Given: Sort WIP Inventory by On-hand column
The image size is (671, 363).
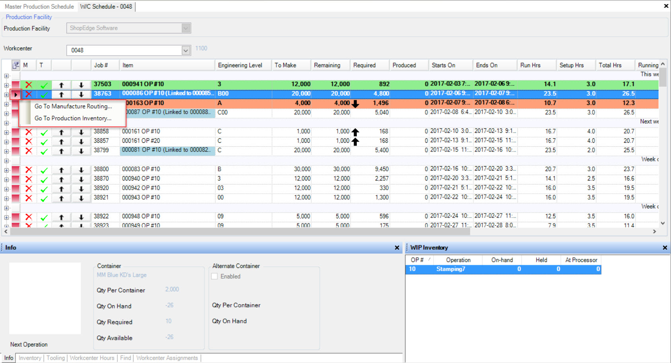Looking at the screenshot, I should click(x=502, y=260).
